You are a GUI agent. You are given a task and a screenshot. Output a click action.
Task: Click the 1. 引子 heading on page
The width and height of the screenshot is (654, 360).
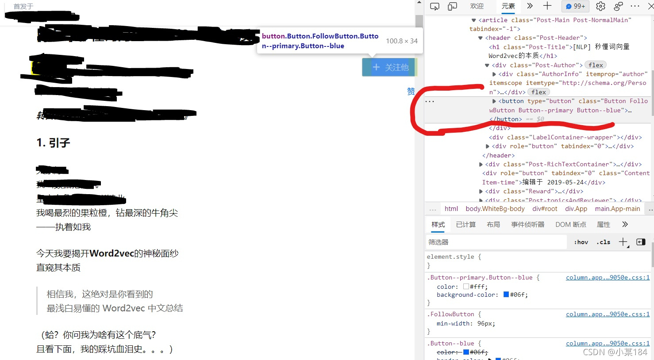point(53,143)
